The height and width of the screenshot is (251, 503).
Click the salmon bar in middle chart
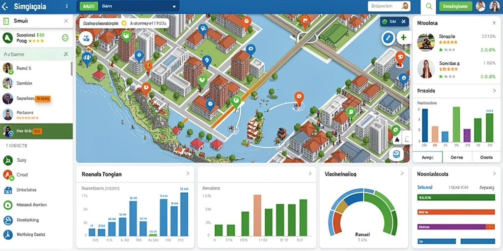pos(257,216)
